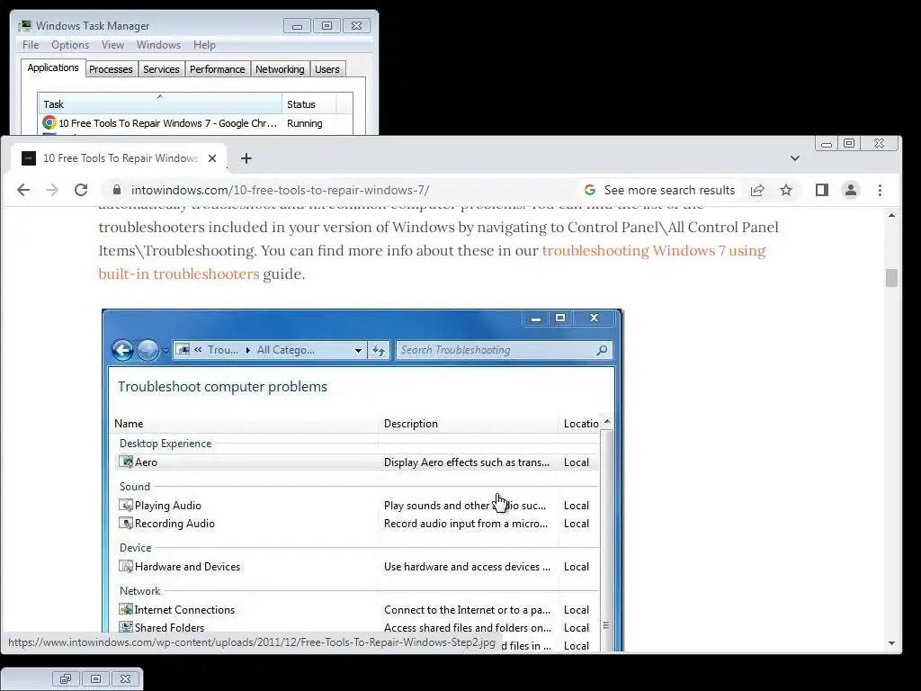Click Chrome icon in Task Manager list
Viewport: 921px width, 691px height.
click(49, 122)
